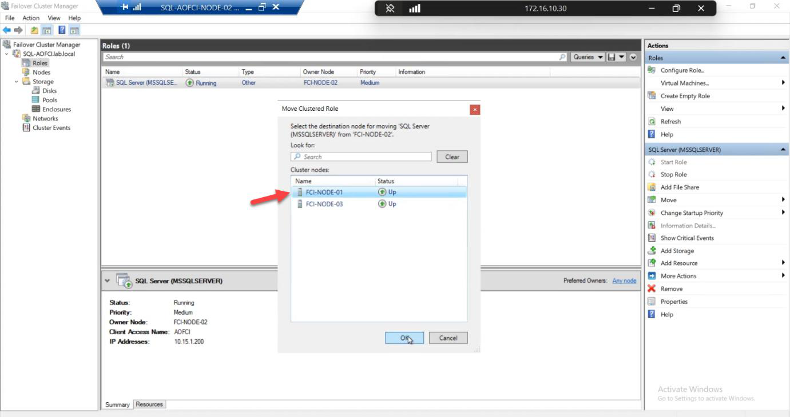Click Configure Role action
This screenshot has width=790, height=417.
click(682, 70)
